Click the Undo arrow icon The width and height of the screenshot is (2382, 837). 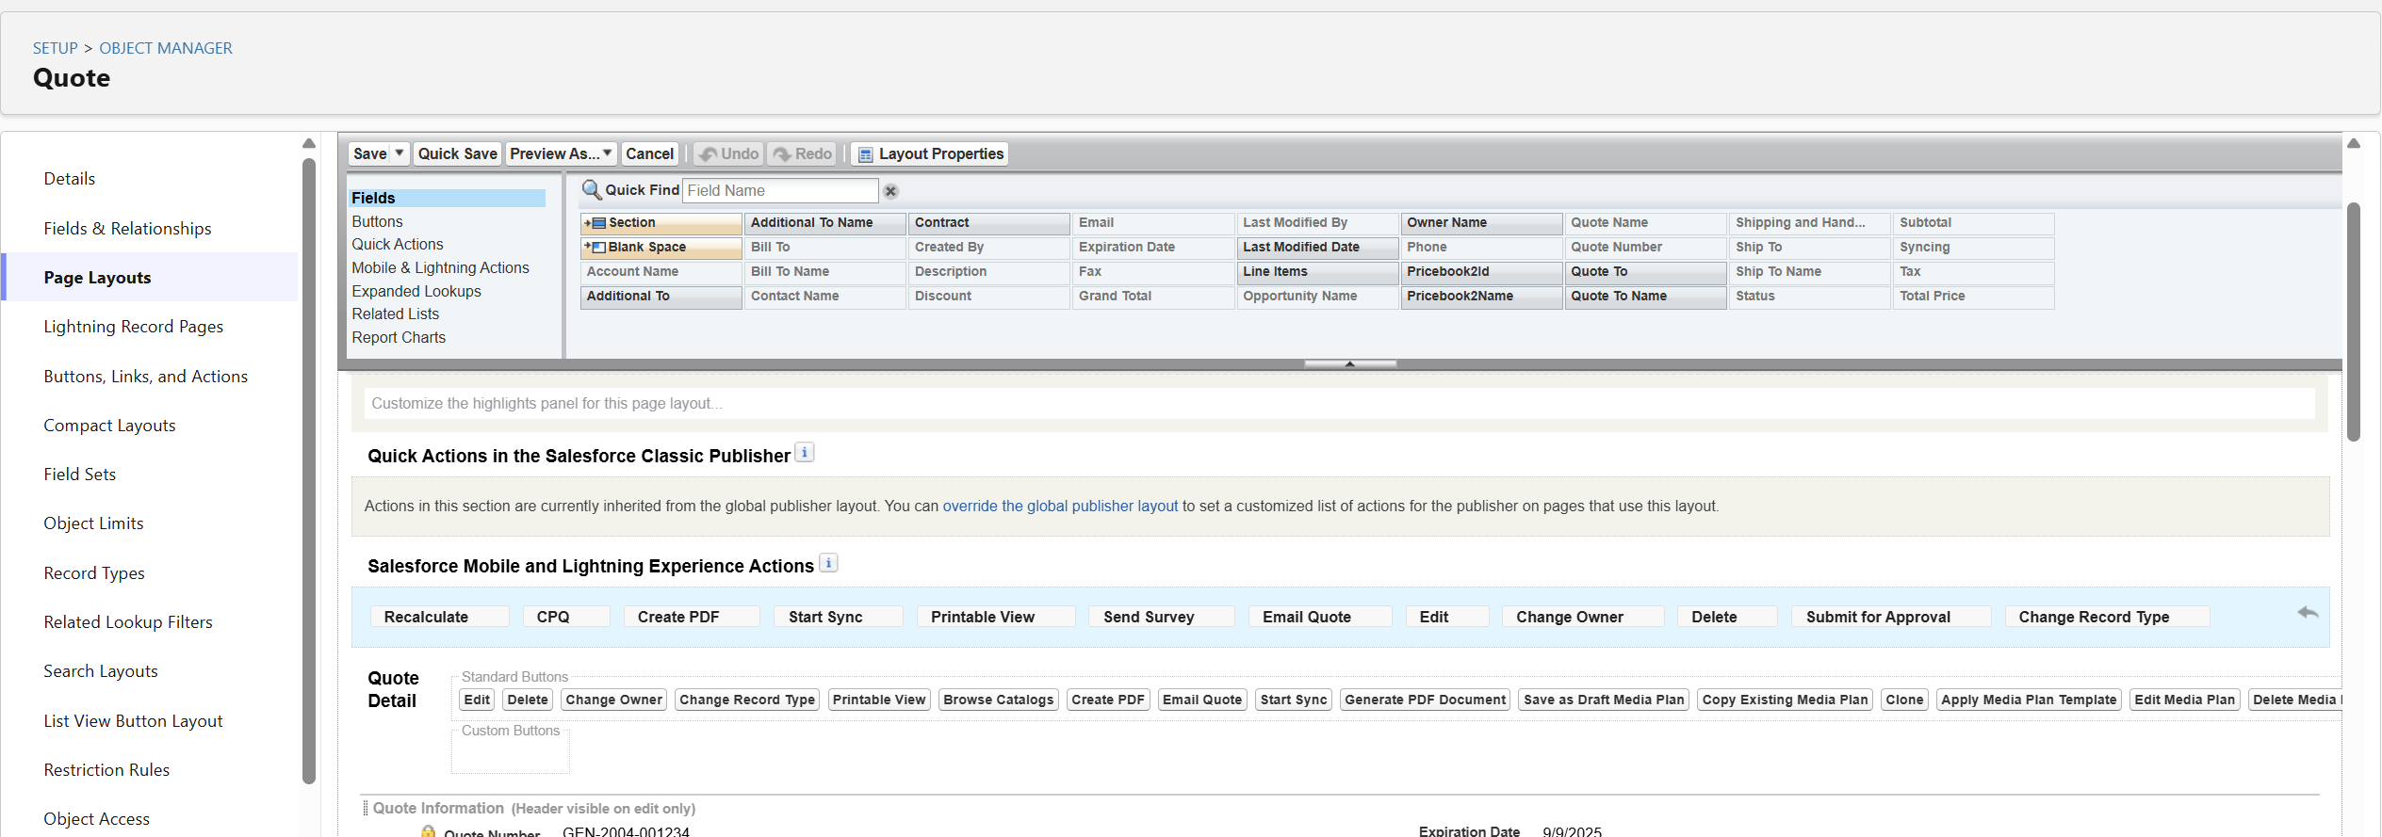coord(709,154)
